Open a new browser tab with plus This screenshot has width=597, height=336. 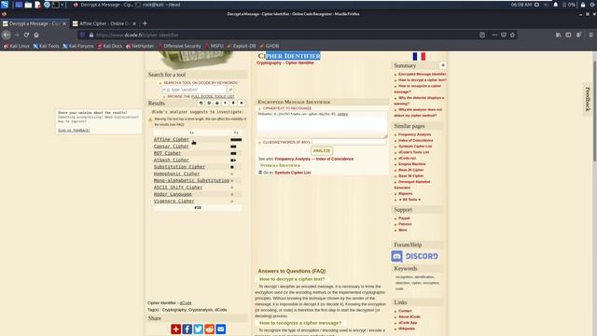point(145,23)
